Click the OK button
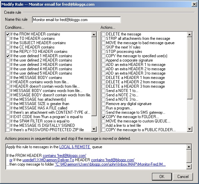The width and height of the screenshot is (199, 184). [x=162, y=177]
